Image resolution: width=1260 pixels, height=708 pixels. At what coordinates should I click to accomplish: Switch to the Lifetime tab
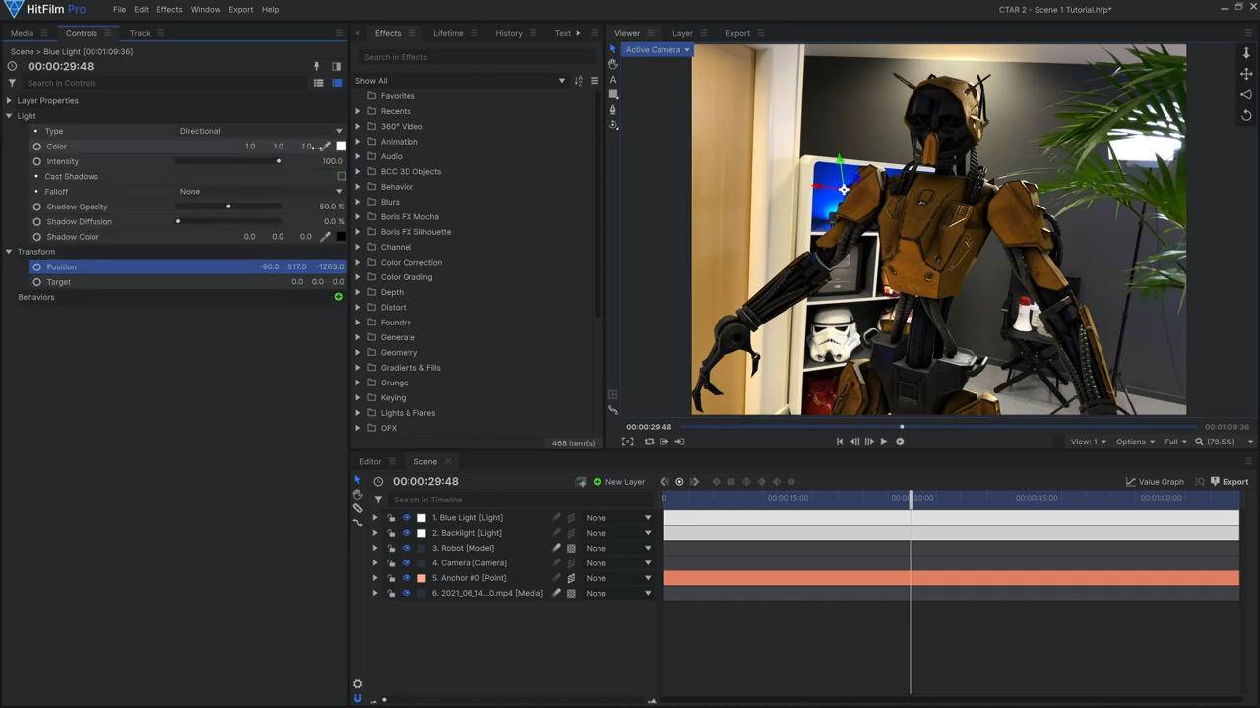[x=448, y=33]
